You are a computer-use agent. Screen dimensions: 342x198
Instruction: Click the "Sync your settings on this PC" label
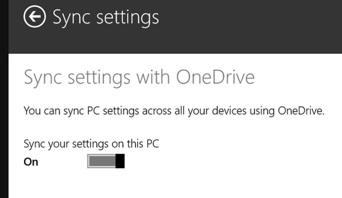[x=91, y=144]
